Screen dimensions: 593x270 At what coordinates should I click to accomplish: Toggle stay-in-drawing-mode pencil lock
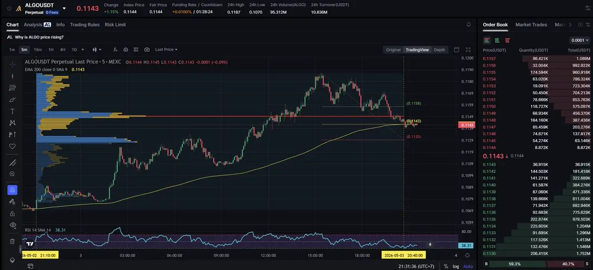point(12,201)
